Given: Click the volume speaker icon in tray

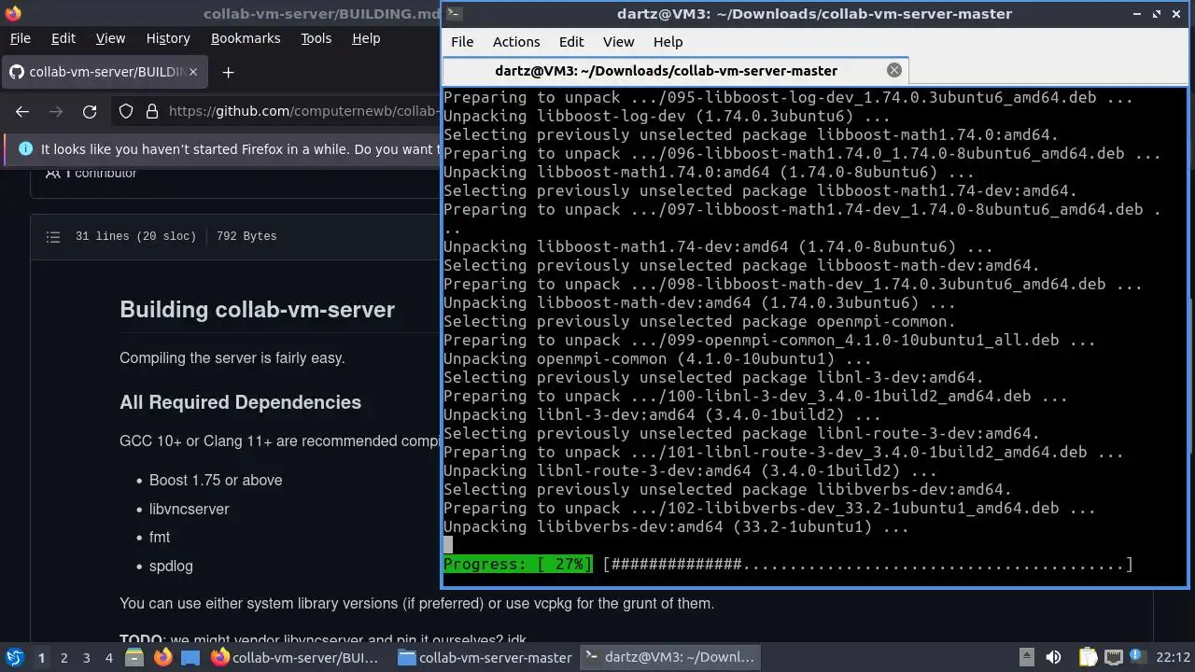Looking at the screenshot, I should pyautogui.click(x=1053, y=658).
